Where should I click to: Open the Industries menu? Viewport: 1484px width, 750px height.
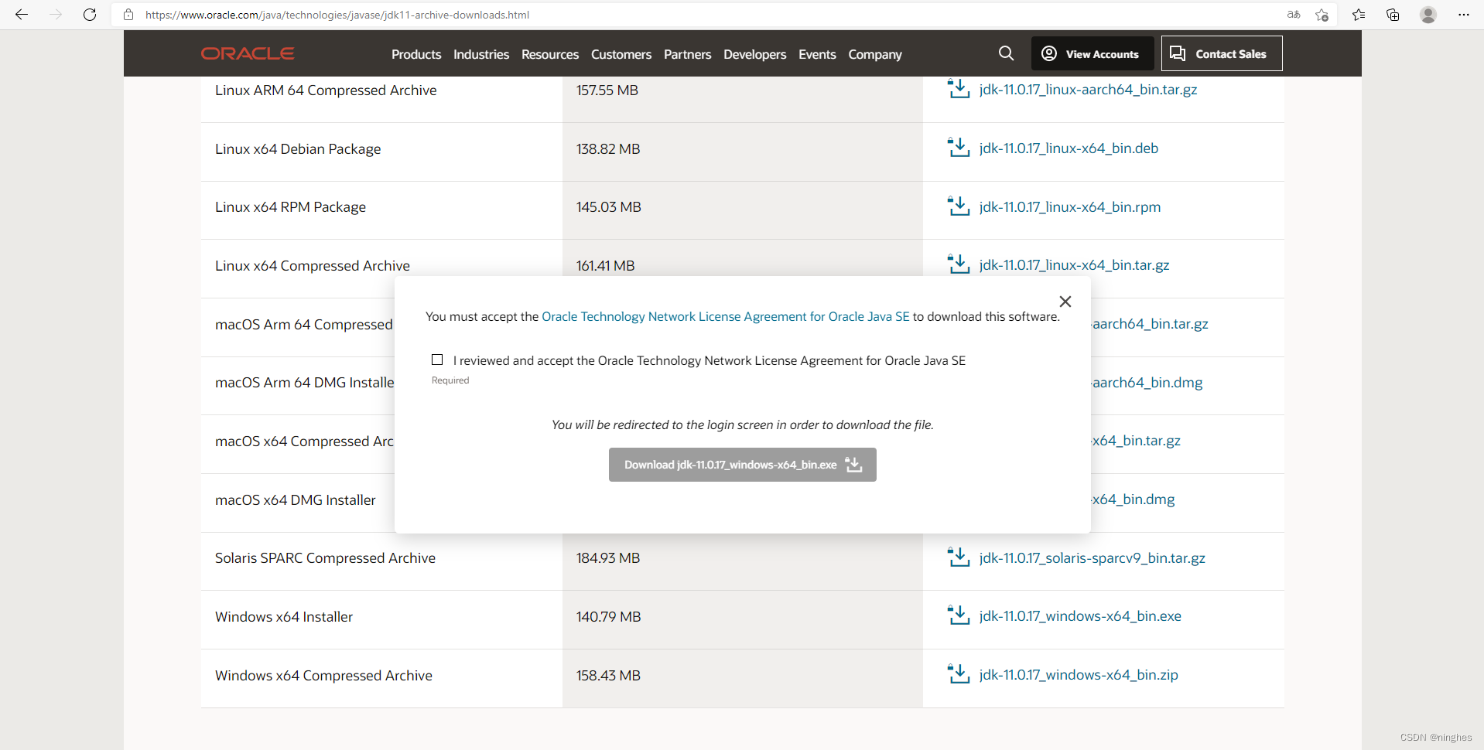pos(481,54)
